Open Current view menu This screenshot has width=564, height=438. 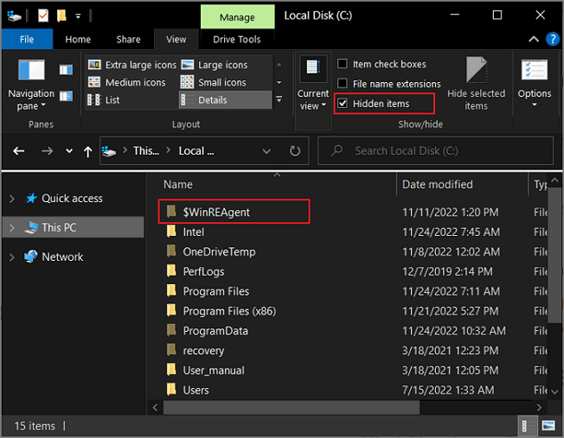point(313,83)
